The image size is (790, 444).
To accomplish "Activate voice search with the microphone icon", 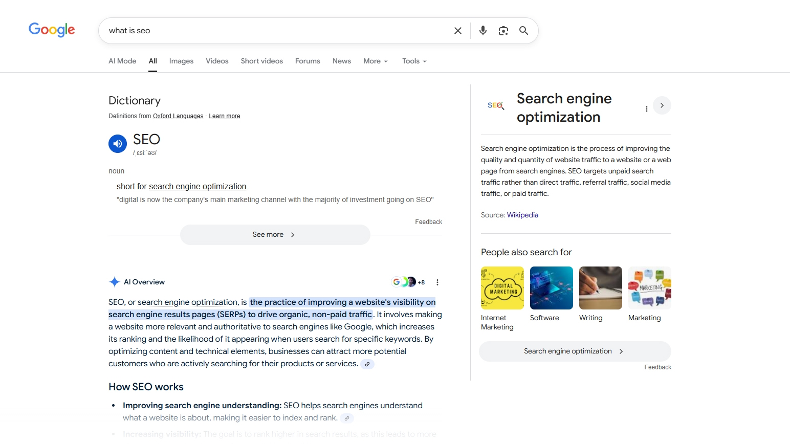I will click(482, 30).
